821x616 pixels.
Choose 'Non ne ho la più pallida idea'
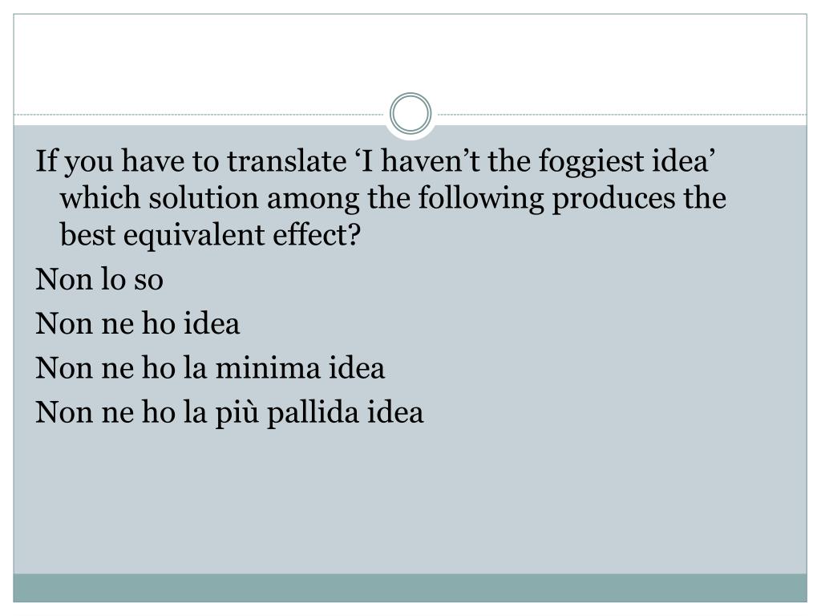(x=229, y=412)
